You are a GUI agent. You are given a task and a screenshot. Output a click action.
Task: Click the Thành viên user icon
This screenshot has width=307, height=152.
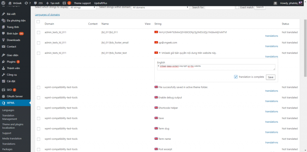pos(3,68)
